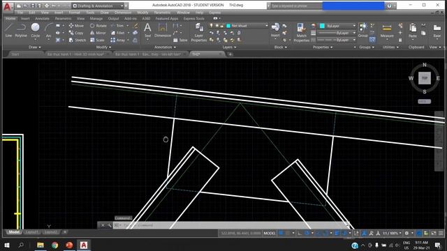Expand the Layers panel
This screenshot has width=447, height=251.
230,47
